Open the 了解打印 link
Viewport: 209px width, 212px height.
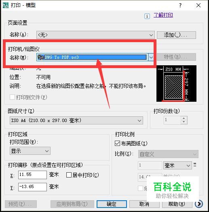pos(163,15)
